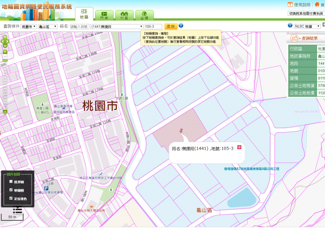Expand the section dropdown (1441)樂捷段

point(117,27)
